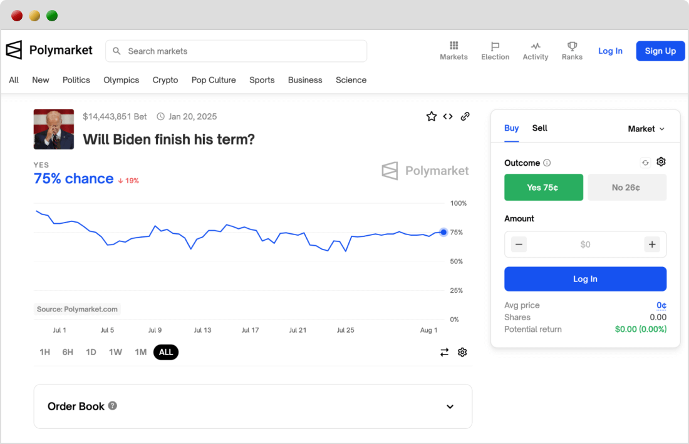Set chart range to 1W

116,352
